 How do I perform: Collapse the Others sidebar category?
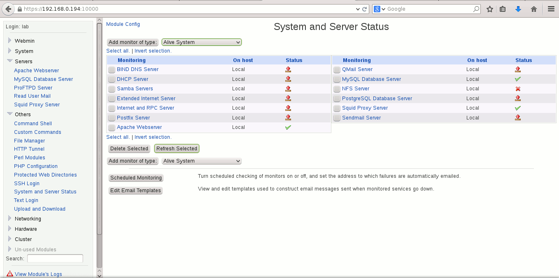tap(10, 114)
